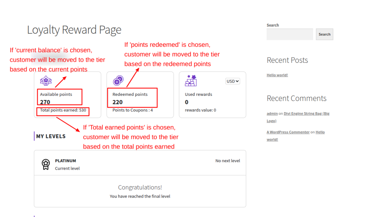Open the 'Hello world!' recent post link
Screen dimensions: 380x217
(x=277, y=75)
